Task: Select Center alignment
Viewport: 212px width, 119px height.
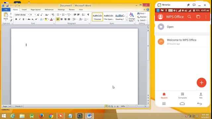Action: (62, 19)
